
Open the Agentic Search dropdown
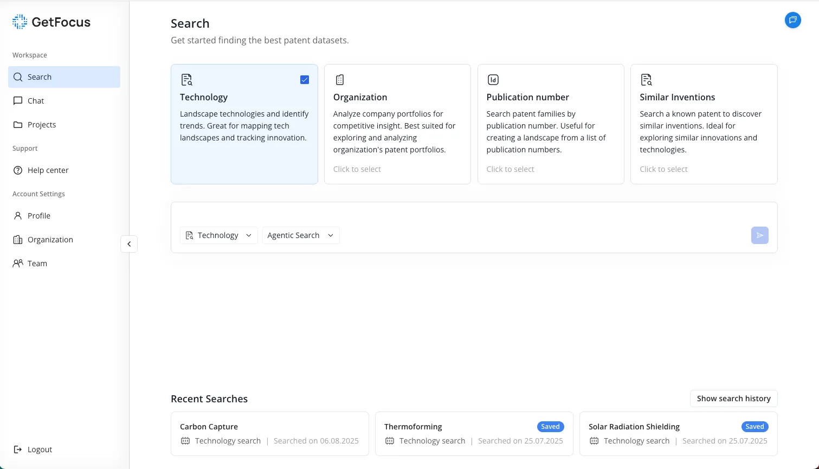[x=301, y=235]
